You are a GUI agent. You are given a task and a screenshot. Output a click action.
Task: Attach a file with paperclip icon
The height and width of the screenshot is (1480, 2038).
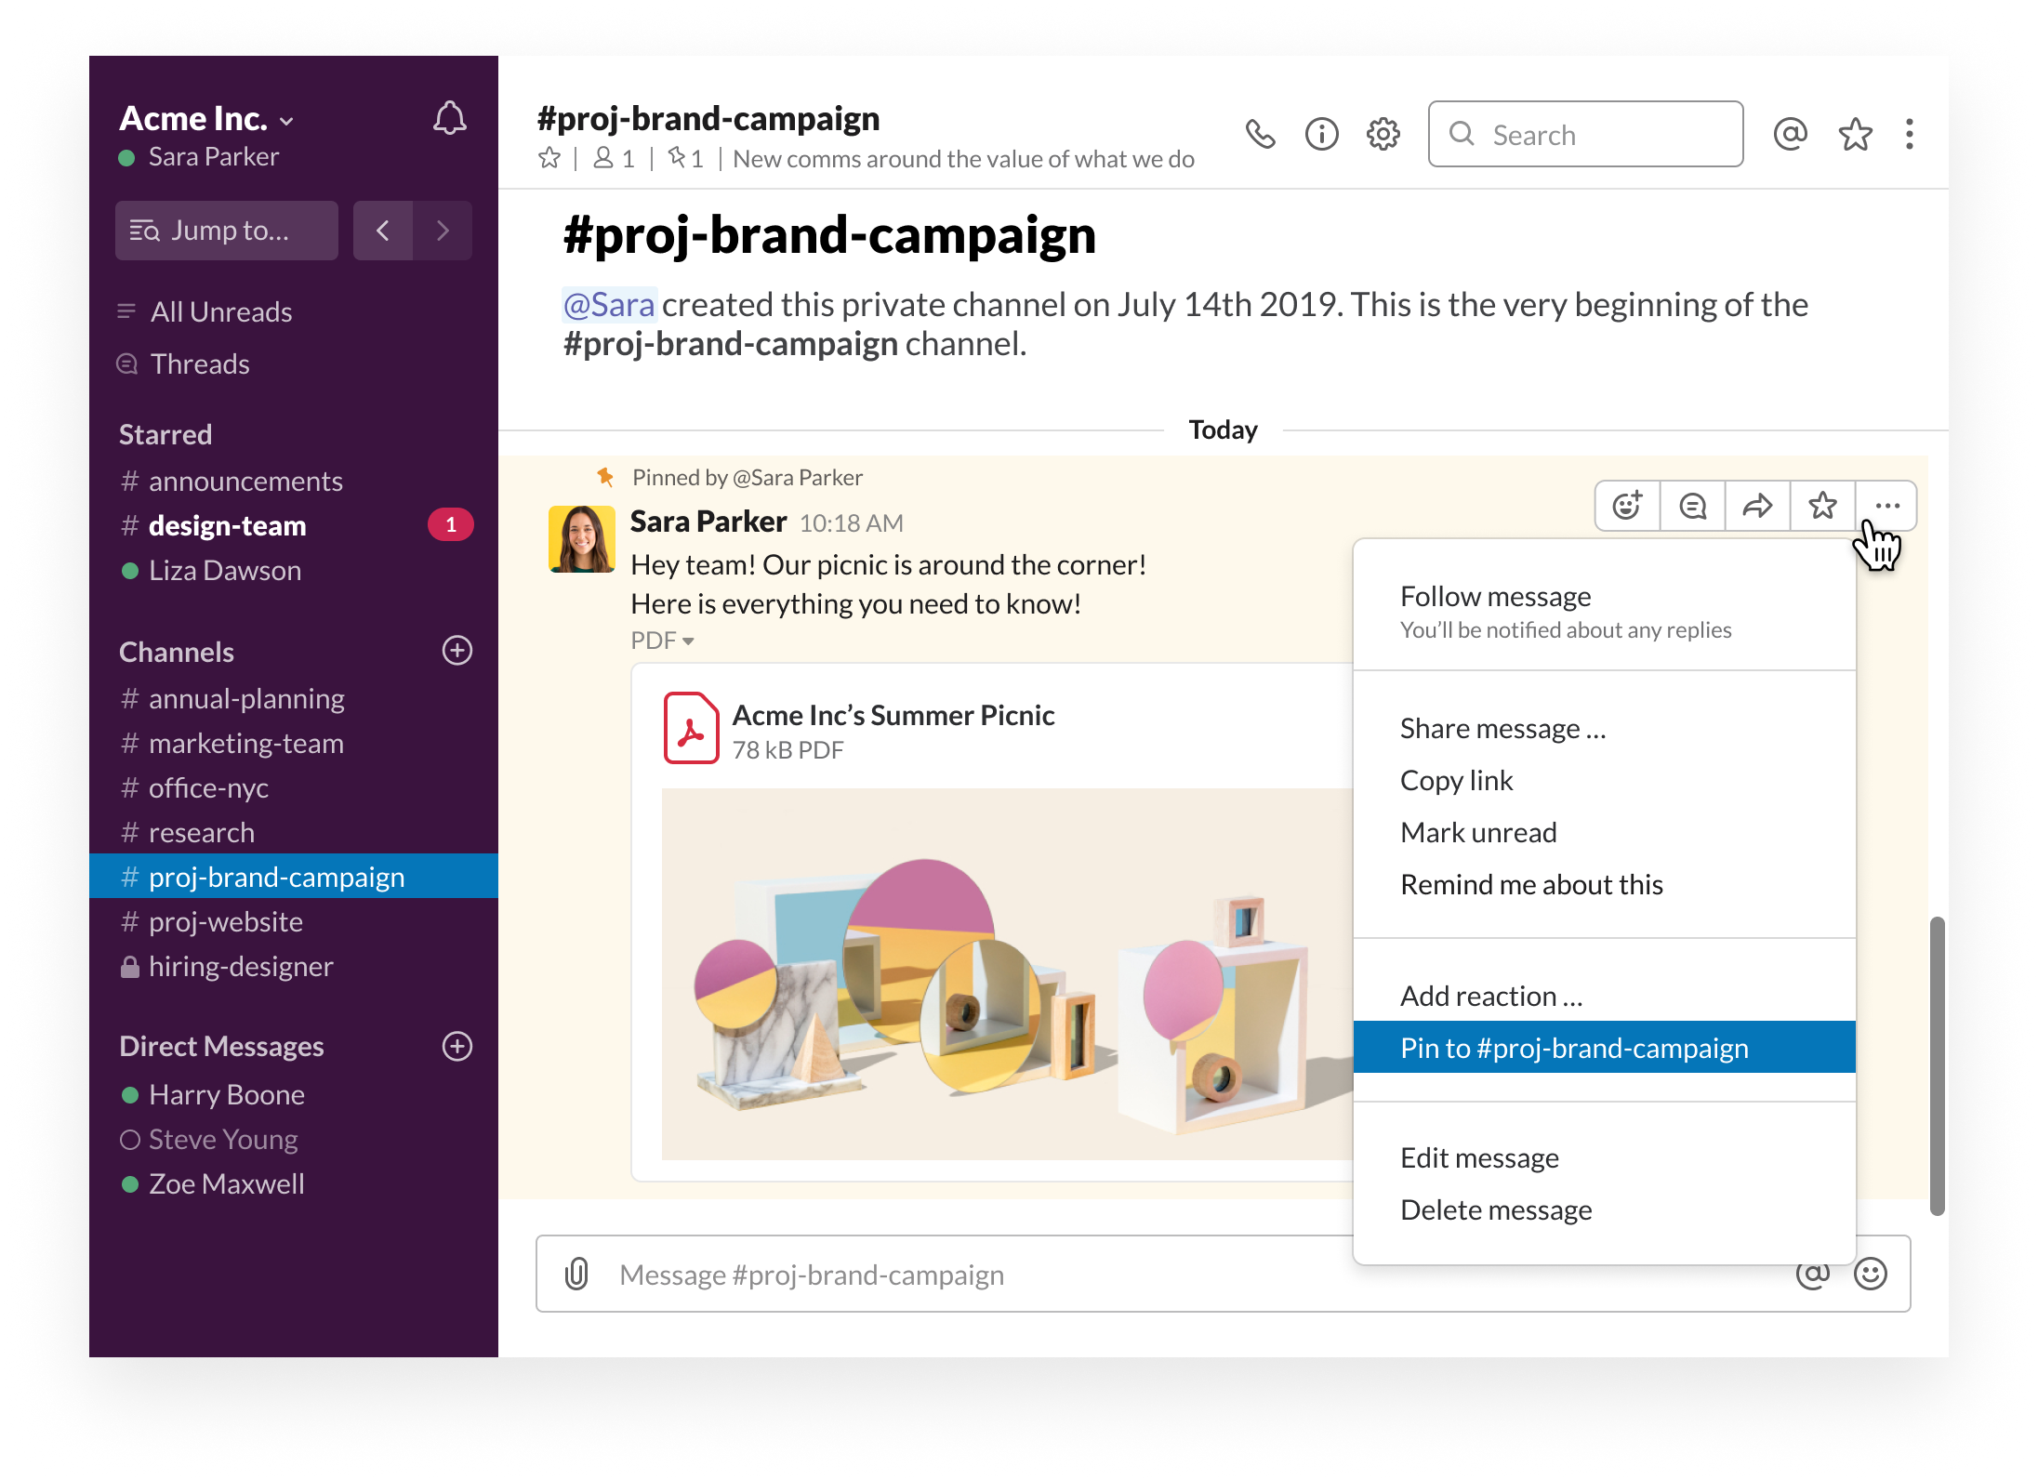pos(576,1274)
